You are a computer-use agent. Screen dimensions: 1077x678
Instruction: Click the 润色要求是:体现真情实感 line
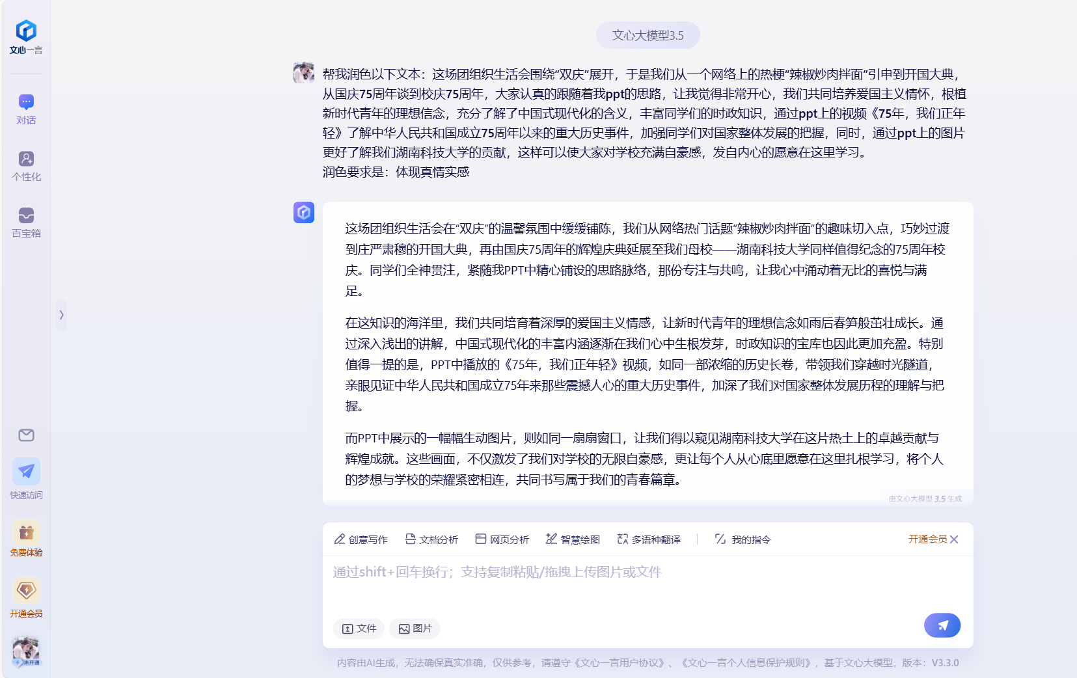396,172
